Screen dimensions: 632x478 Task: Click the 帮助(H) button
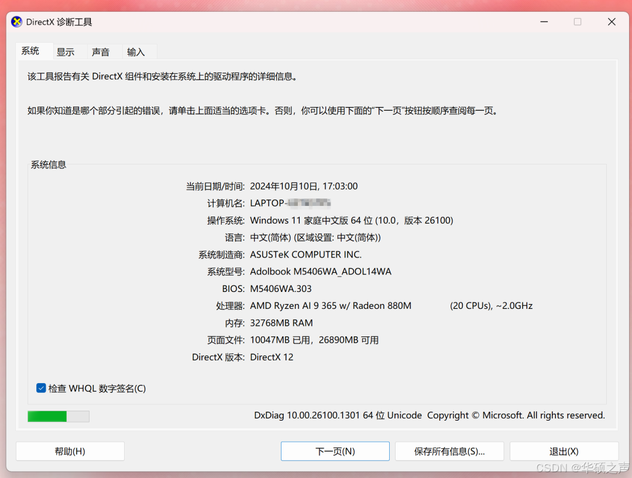point(70,451)
